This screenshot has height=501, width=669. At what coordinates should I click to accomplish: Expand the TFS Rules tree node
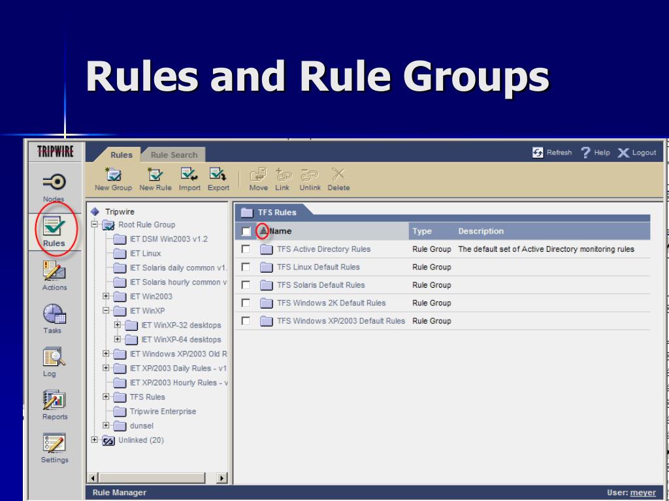pyautogui.click(x=106, y=397)
